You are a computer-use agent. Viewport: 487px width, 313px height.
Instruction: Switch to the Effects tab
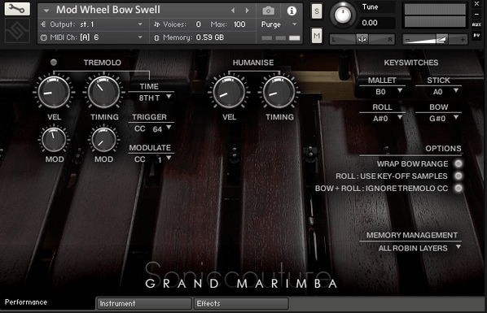tap(241, 303)
